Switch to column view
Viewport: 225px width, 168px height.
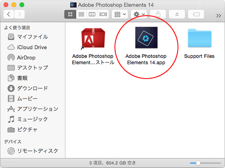[92, 14]
